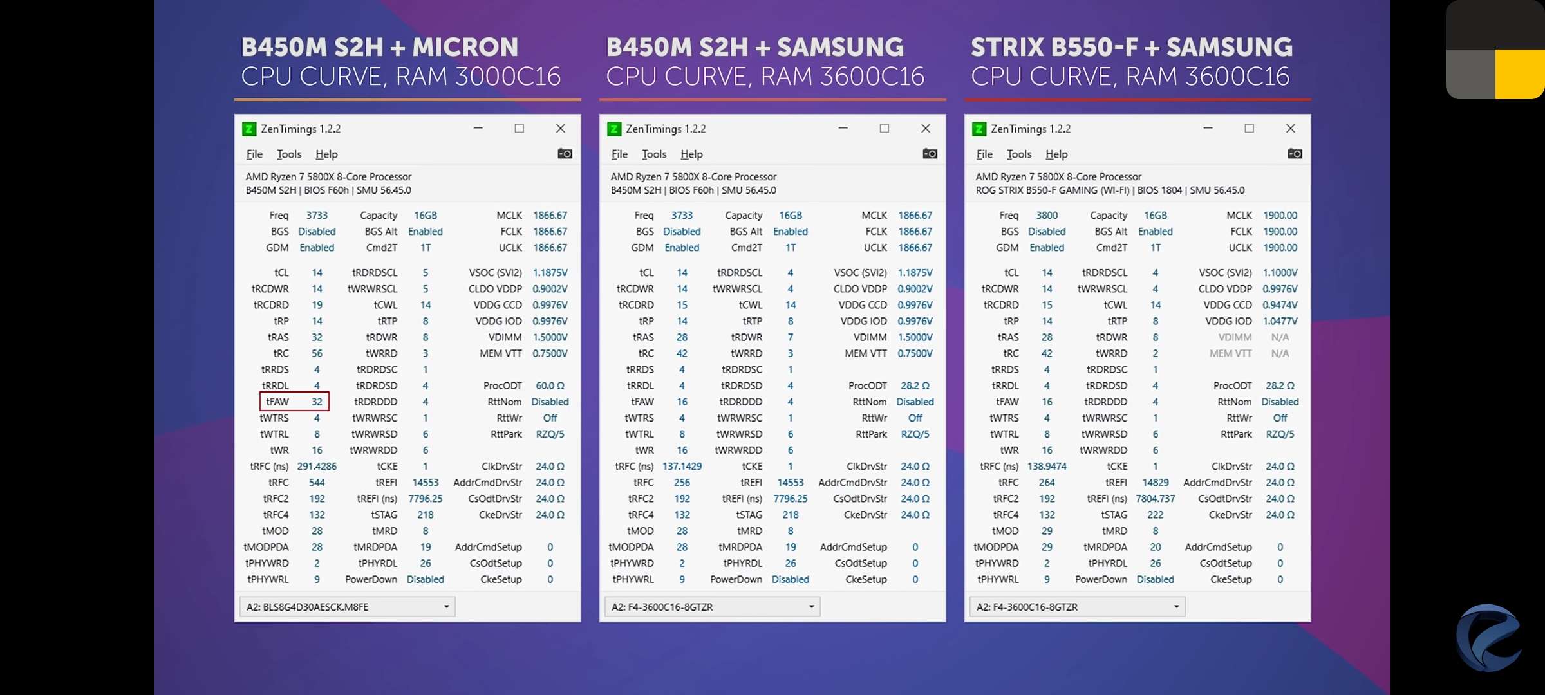The image size is (1545, 695).
Task: Click the camera screenshot icon in Micron window
Action: point(565,154)
